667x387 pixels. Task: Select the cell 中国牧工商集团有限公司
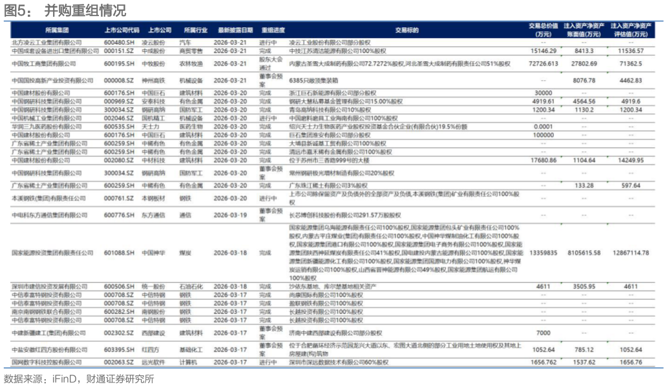pos(44,64)
